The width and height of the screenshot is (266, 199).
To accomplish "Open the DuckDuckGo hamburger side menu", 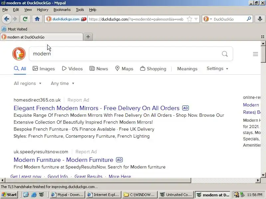I will tap(255, 54).
